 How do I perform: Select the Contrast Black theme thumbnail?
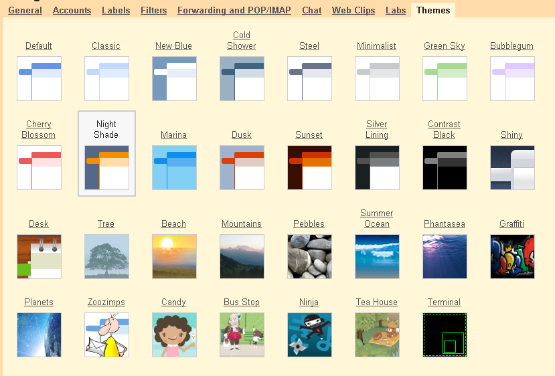(445, 168)
